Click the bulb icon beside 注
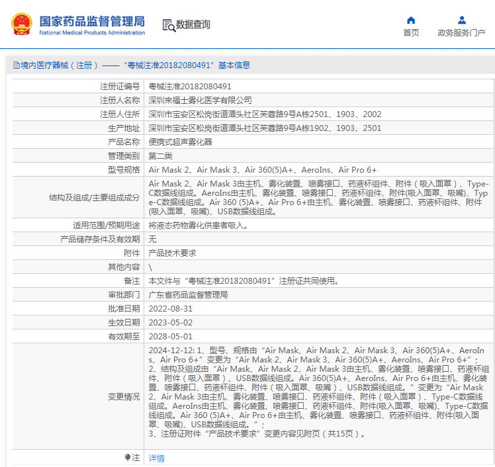 click(x=128, y=457)
